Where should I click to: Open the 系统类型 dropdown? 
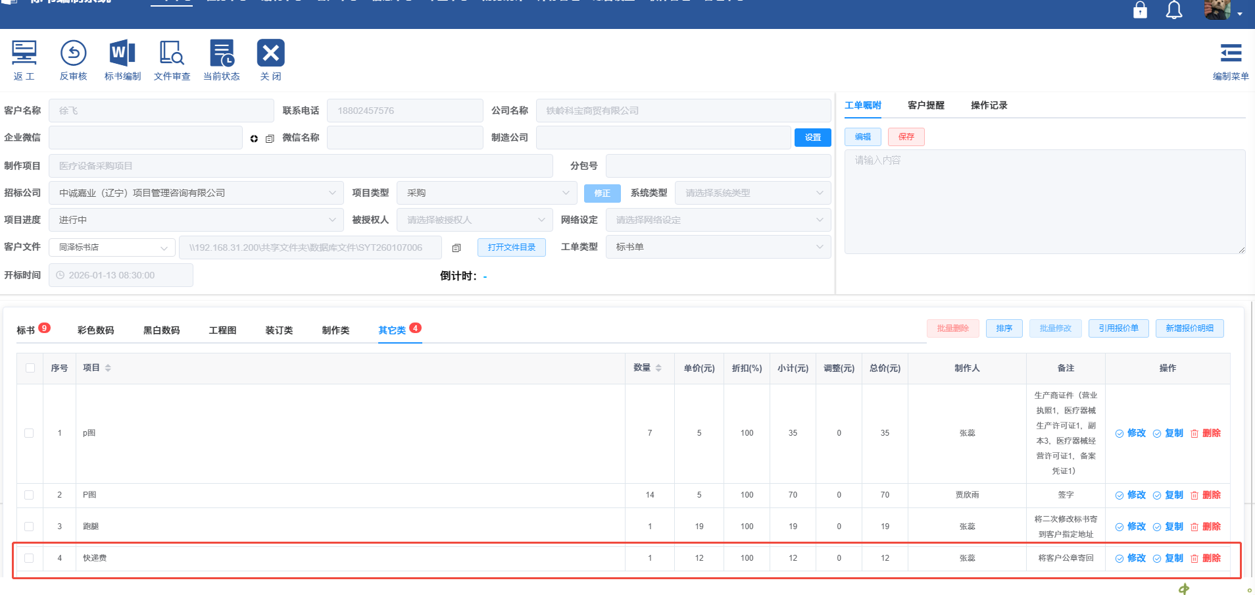point(753,193)
